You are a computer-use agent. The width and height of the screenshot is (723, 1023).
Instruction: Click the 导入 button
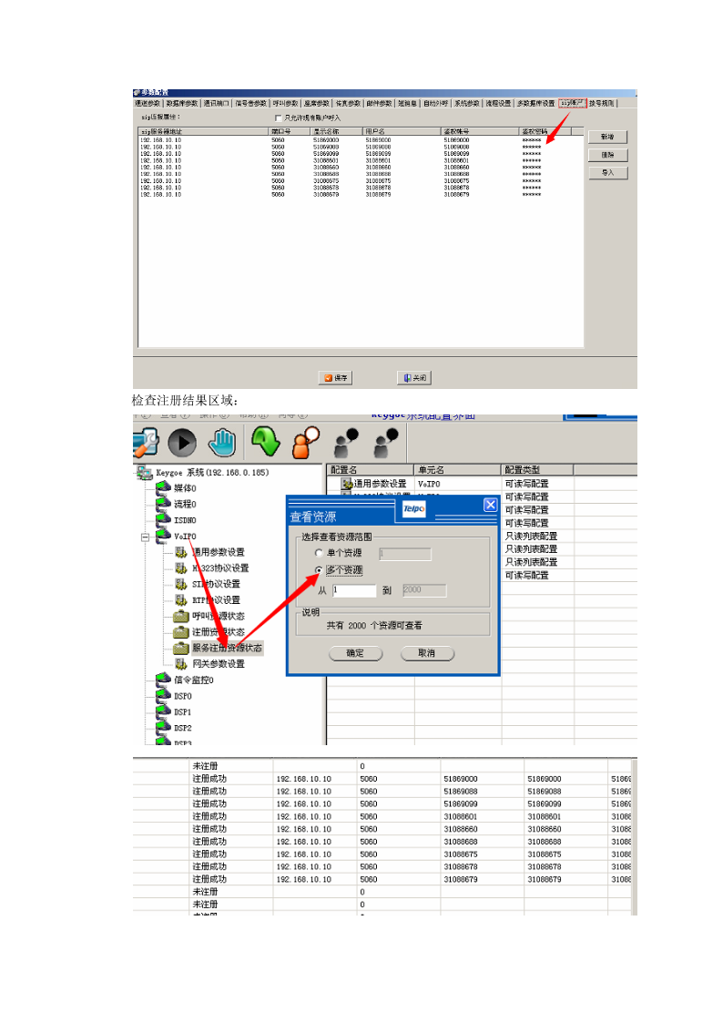[607, 173]
